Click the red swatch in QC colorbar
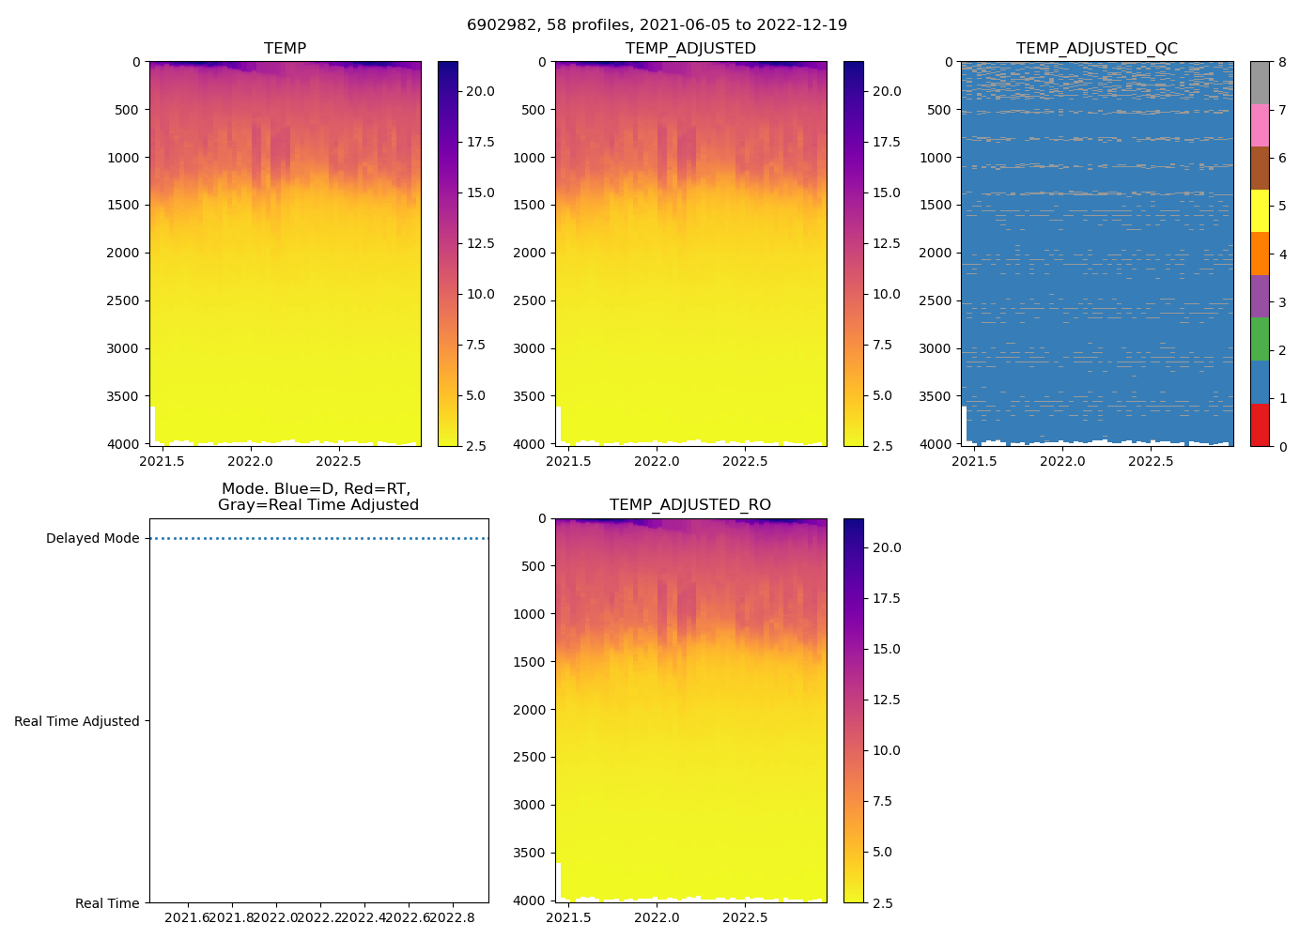1315x939 pixels. point(1260,425)
